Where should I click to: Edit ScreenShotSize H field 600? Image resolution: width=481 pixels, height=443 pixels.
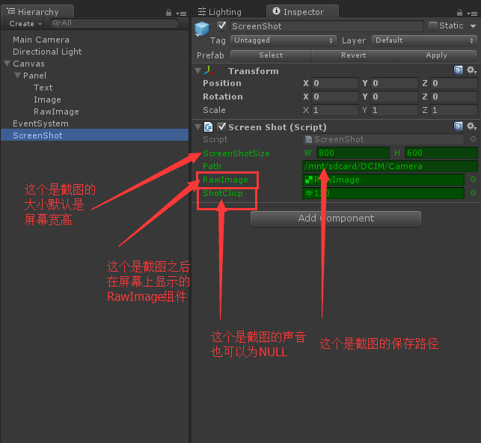441,153
